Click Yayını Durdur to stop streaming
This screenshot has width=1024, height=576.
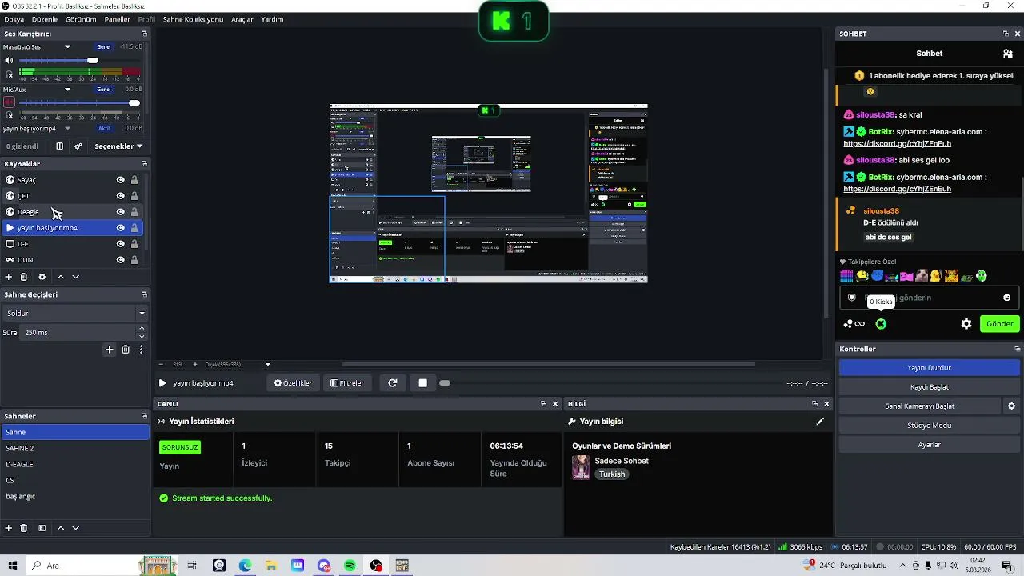click(929, 368)
